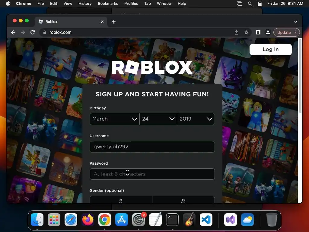Open the View menu
The image size is (309, 232).
(x=68, y=4)
